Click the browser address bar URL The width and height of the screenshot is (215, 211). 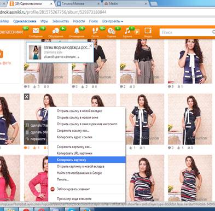[x=53, y=12]
